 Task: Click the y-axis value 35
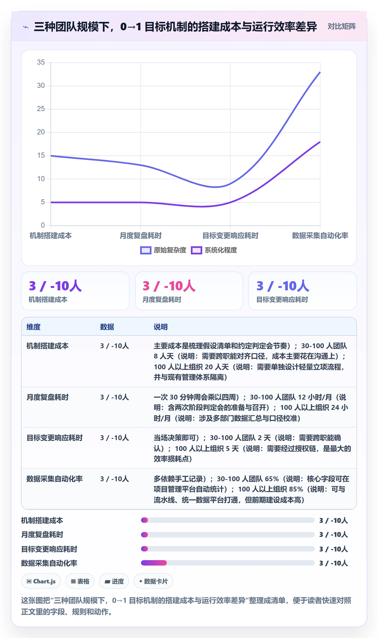(41, 62)
